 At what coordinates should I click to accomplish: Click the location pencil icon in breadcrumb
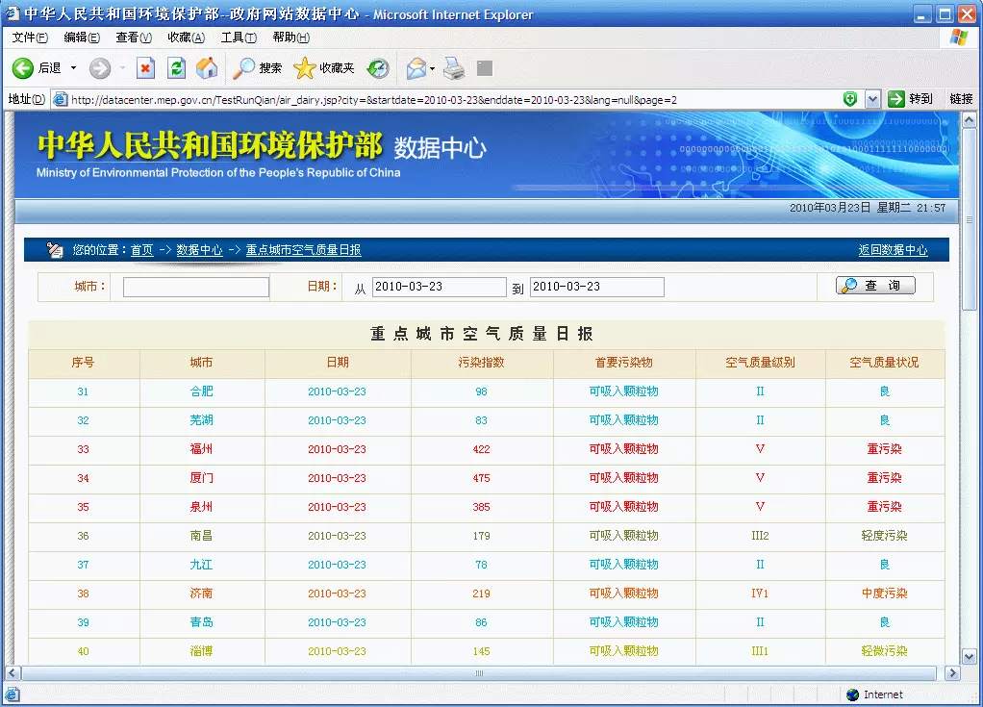55,250
